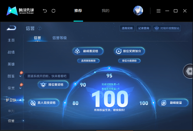
Task: Collapse the 护卫队 section arrow
Action: [20, 100]
